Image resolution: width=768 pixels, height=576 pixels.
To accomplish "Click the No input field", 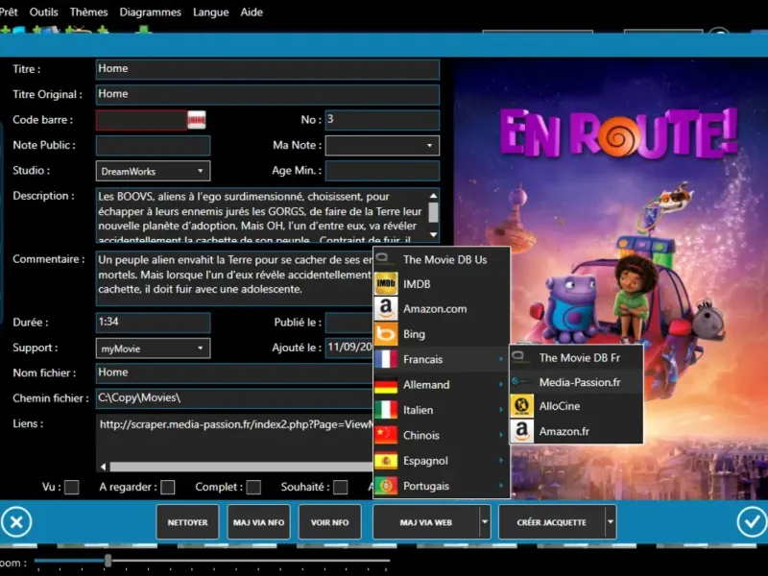I will pos(382,120).
